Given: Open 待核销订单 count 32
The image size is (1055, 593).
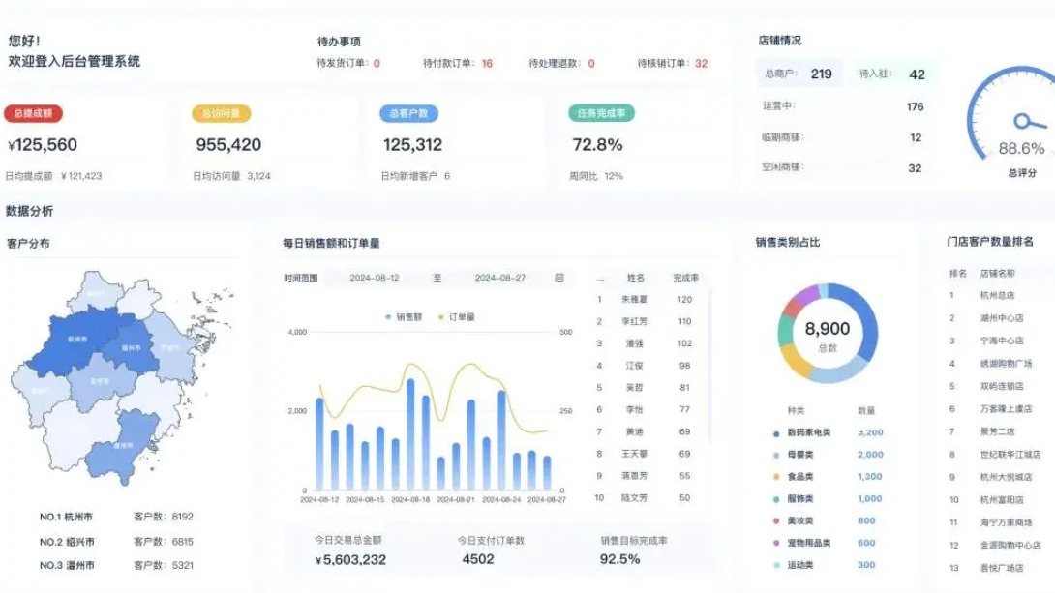Looking at the screenshot, I should [x=701, y=63].
